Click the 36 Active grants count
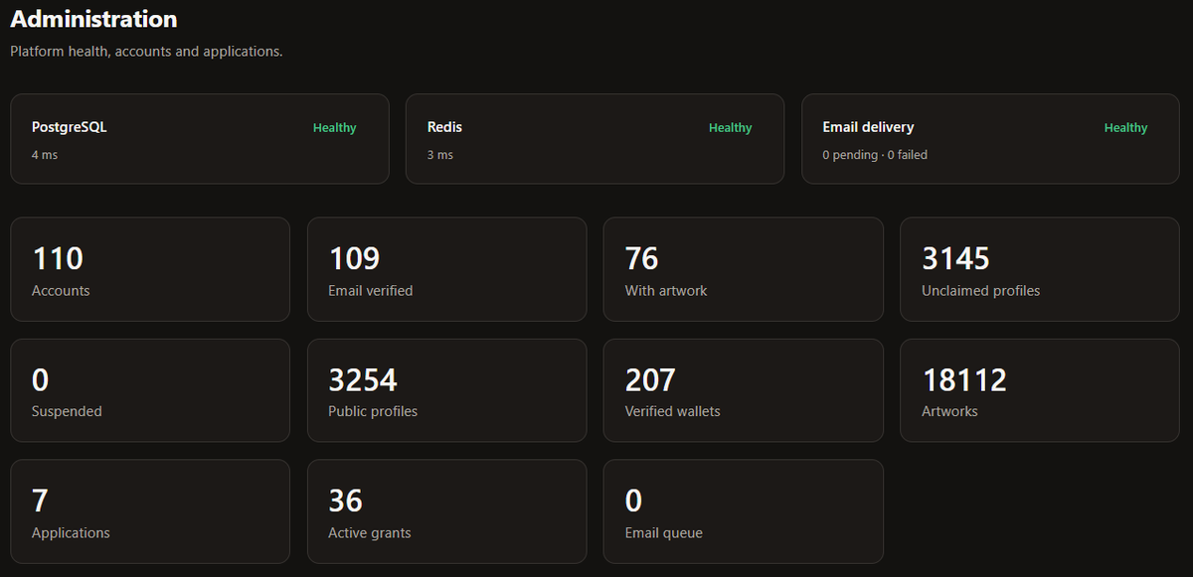1193x577 pixels. [345, 501]
